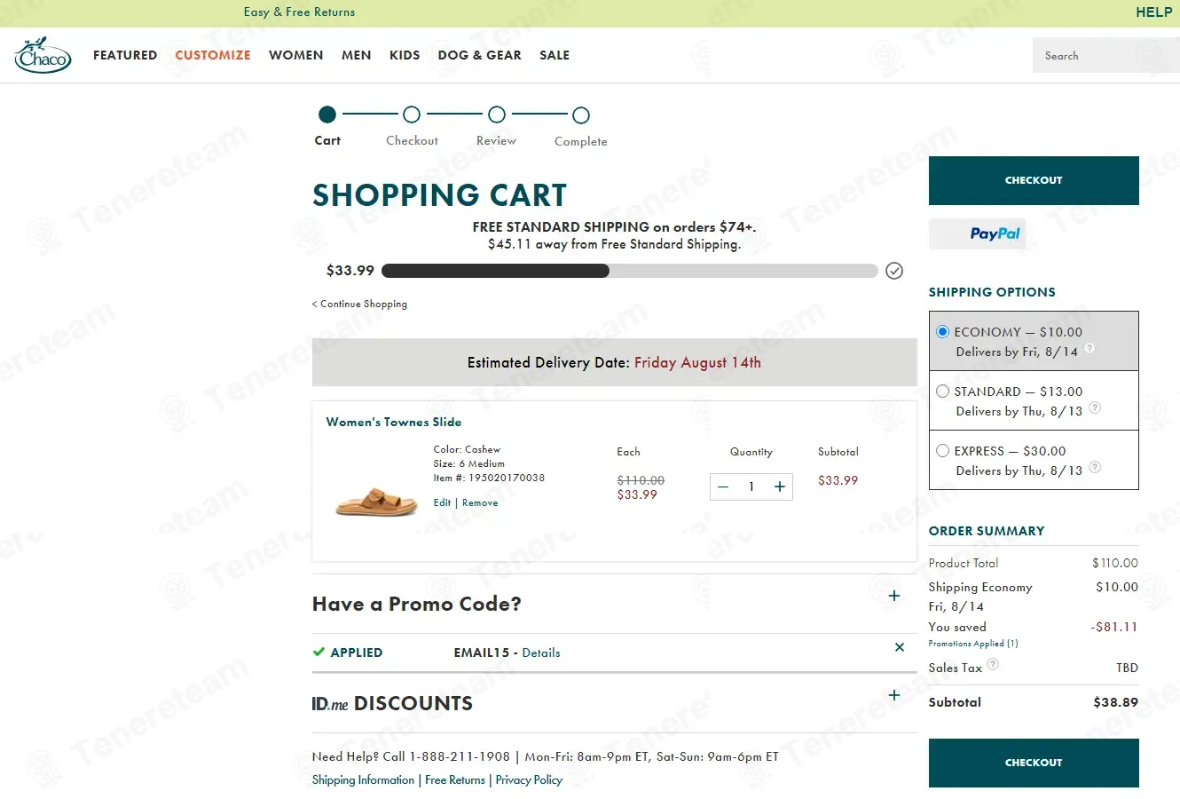This screenshot has width=1180, height=799.
Task: Click the Checkout step circle
Action: (x=412, y=115)
